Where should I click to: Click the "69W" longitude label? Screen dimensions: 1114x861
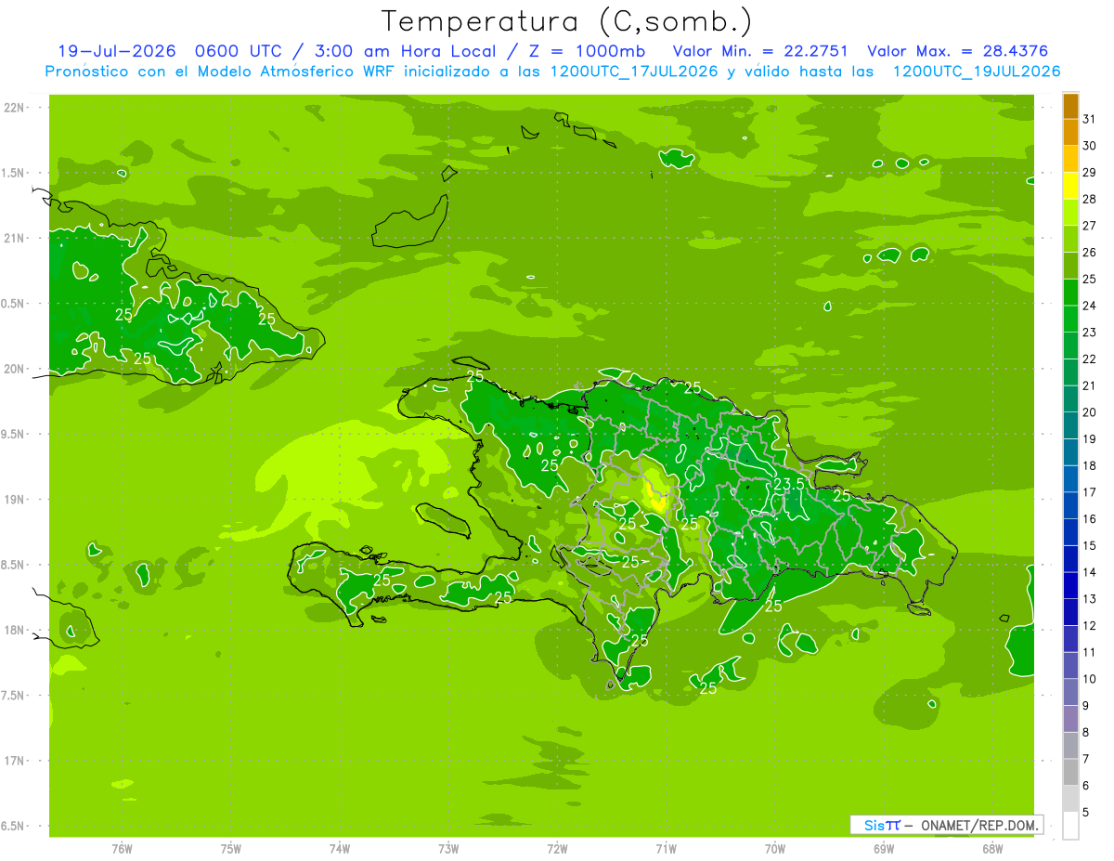tap(884, 848)
